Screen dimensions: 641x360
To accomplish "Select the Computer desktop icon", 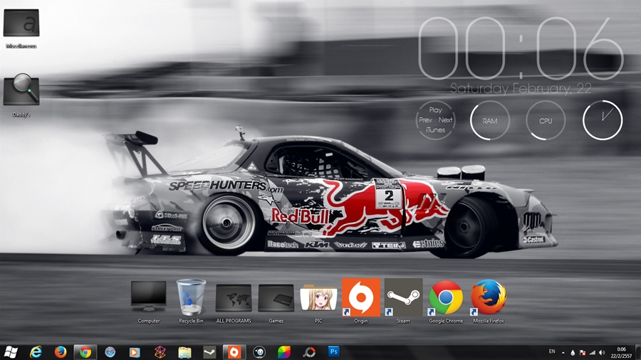I will coord(149,297).
